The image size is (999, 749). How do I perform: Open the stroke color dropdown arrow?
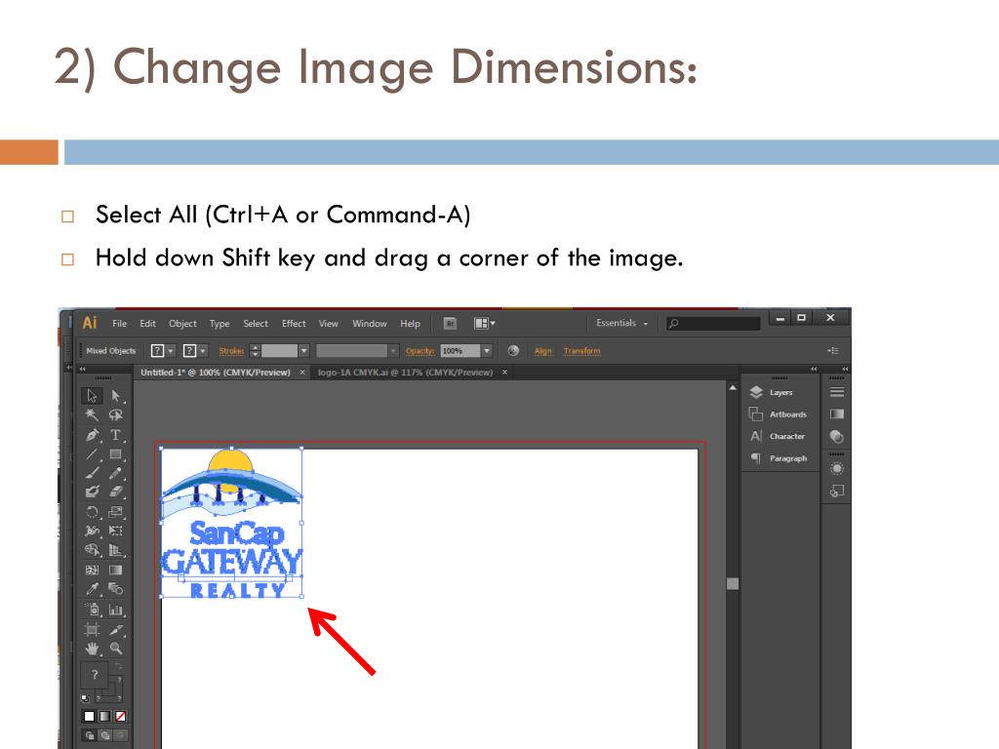(203, 351)
